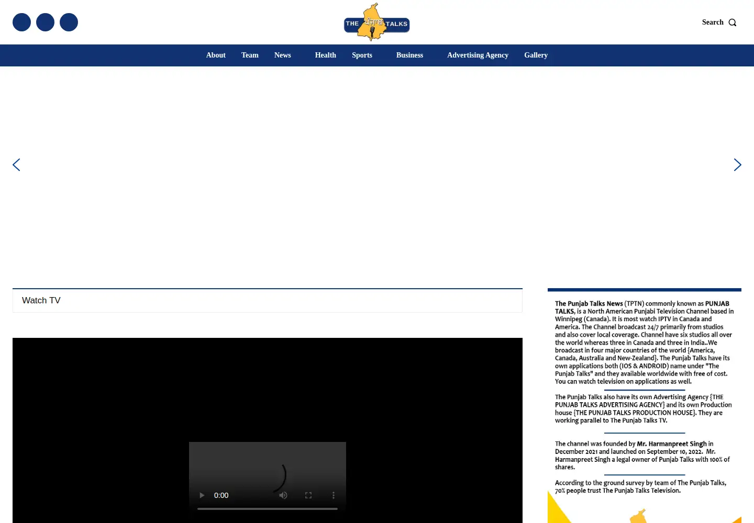Open video player more options menu
This screenshot has width=754, height=523.
point(334,495)
